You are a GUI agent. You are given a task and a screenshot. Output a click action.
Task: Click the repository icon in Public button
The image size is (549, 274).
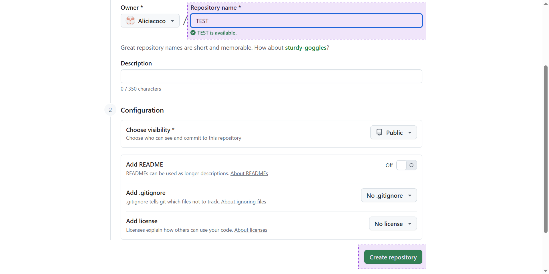[x=379, y=132]
